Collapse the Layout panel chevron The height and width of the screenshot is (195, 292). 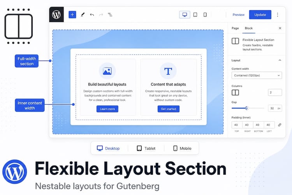coord(280,60)
